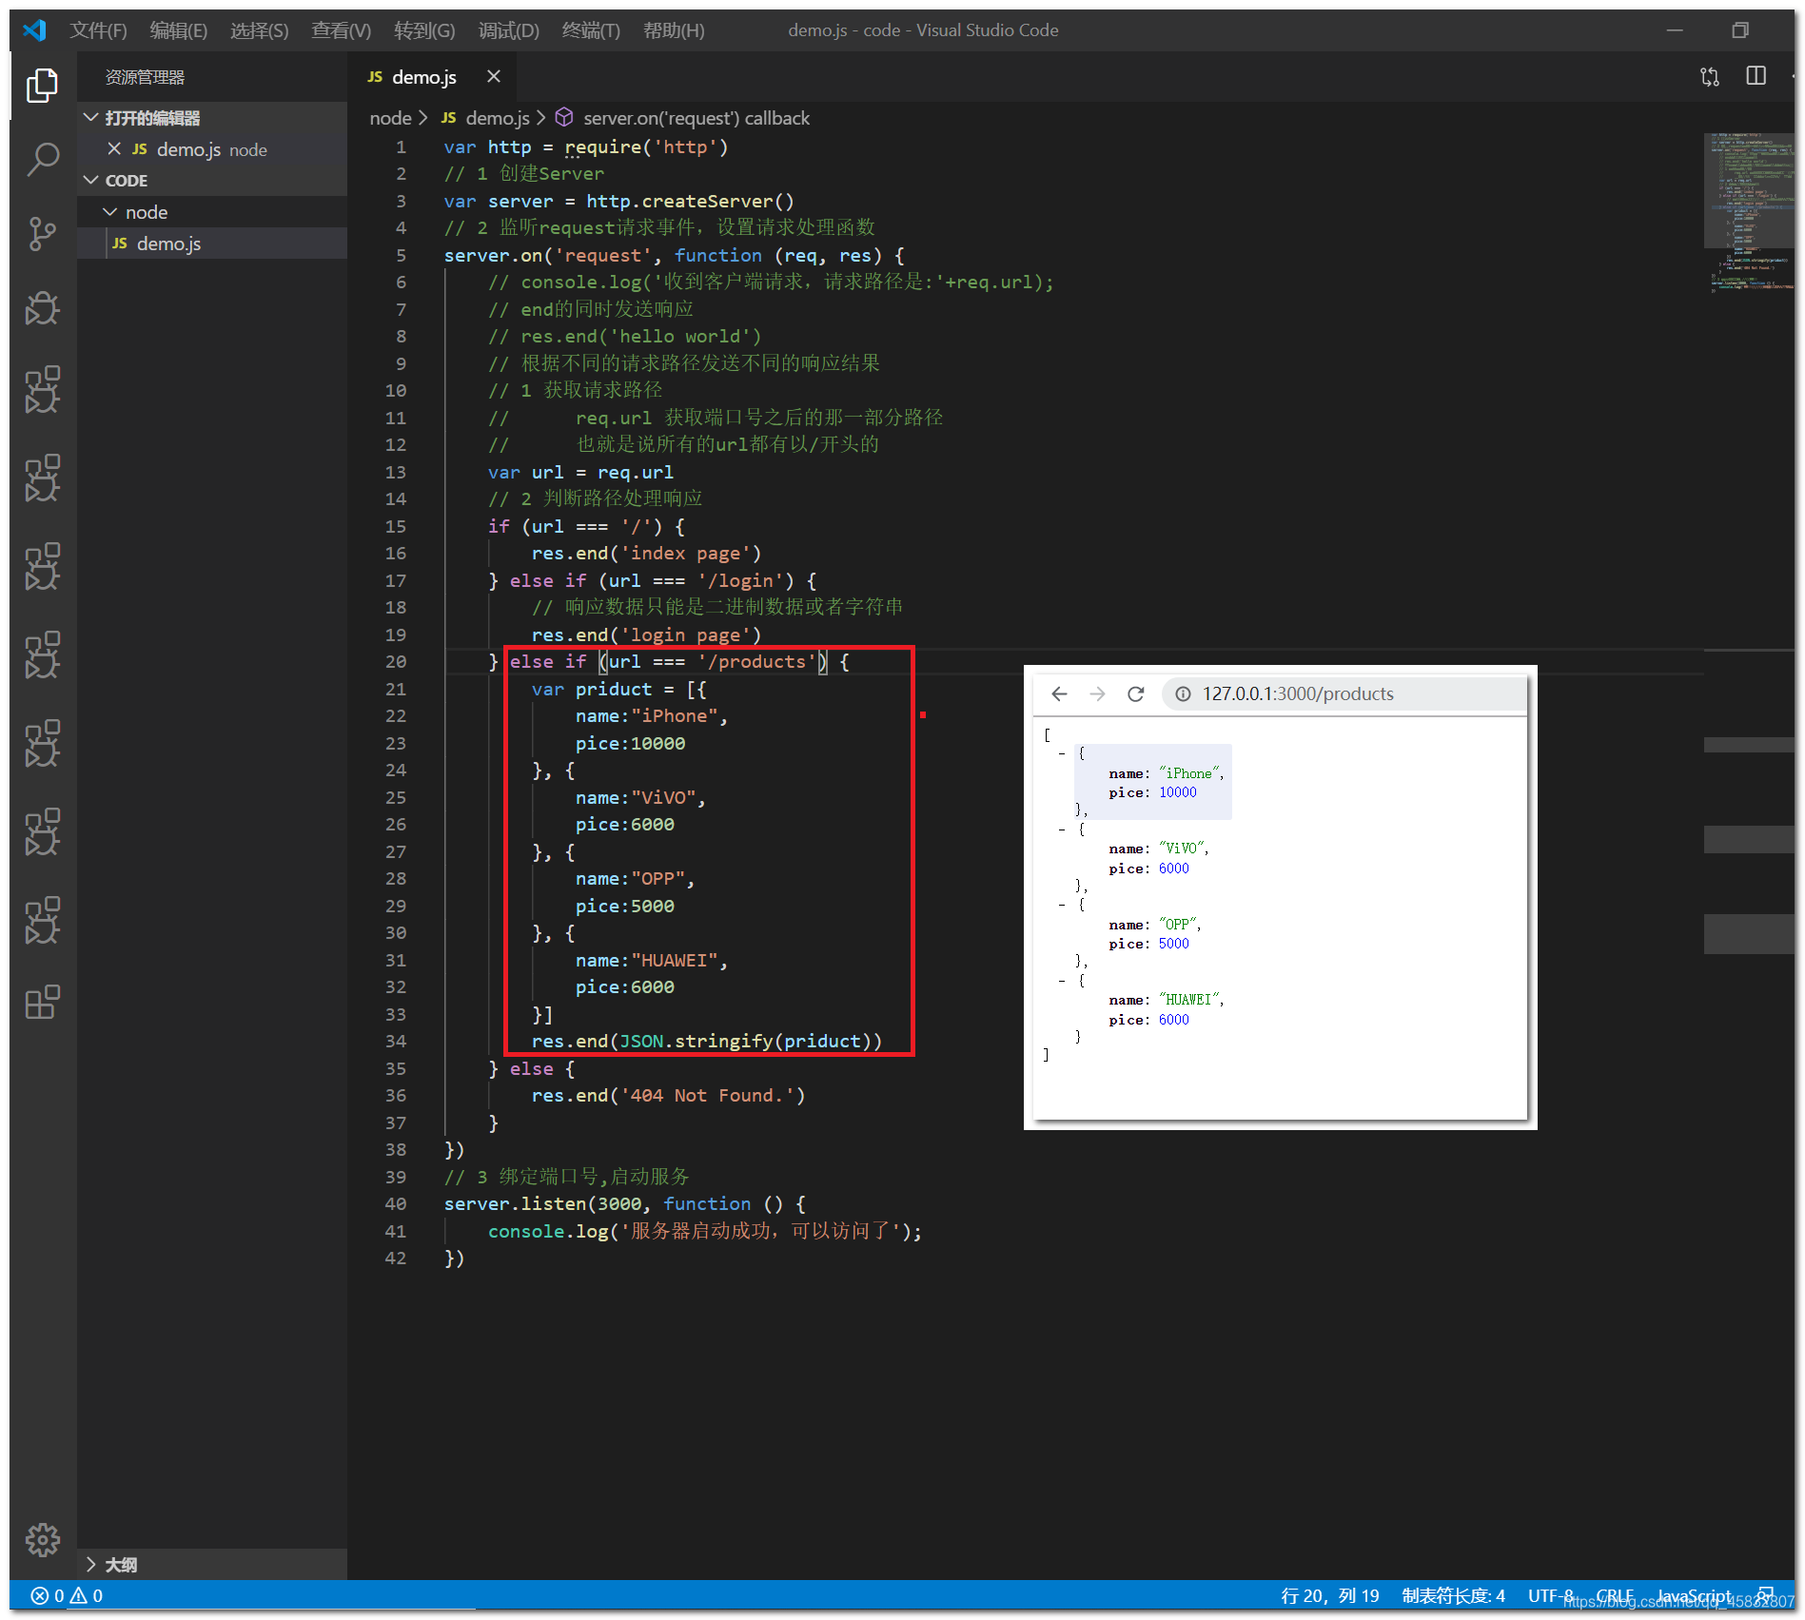The width and height of the screenshot is (1805, 1620).
Task: Collapse the CODE folder section
Action: coord(212,180)
